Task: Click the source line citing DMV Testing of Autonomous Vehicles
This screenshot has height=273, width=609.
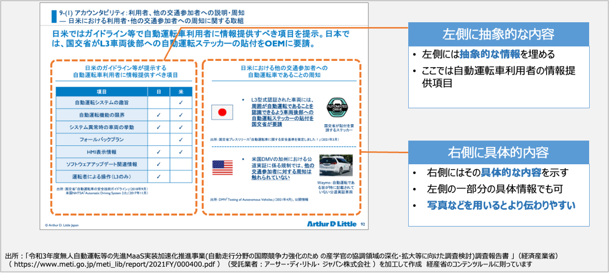Action: [260, 200]
